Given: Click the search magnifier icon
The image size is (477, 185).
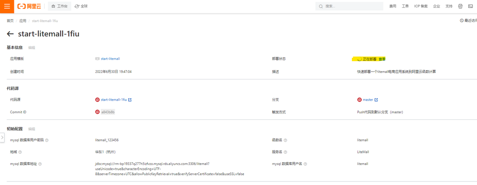Looking at the screenshot, I should 321,7.
